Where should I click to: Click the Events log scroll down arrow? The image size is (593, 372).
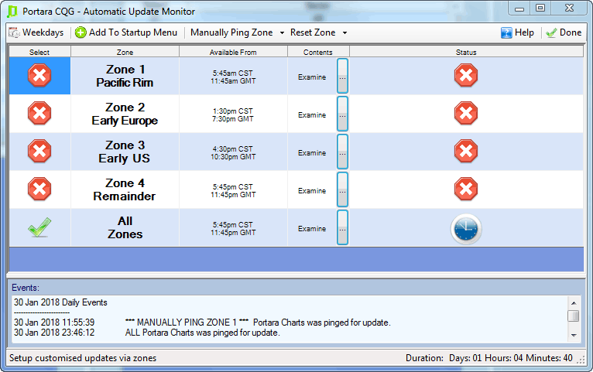click(x=574, y=335)
